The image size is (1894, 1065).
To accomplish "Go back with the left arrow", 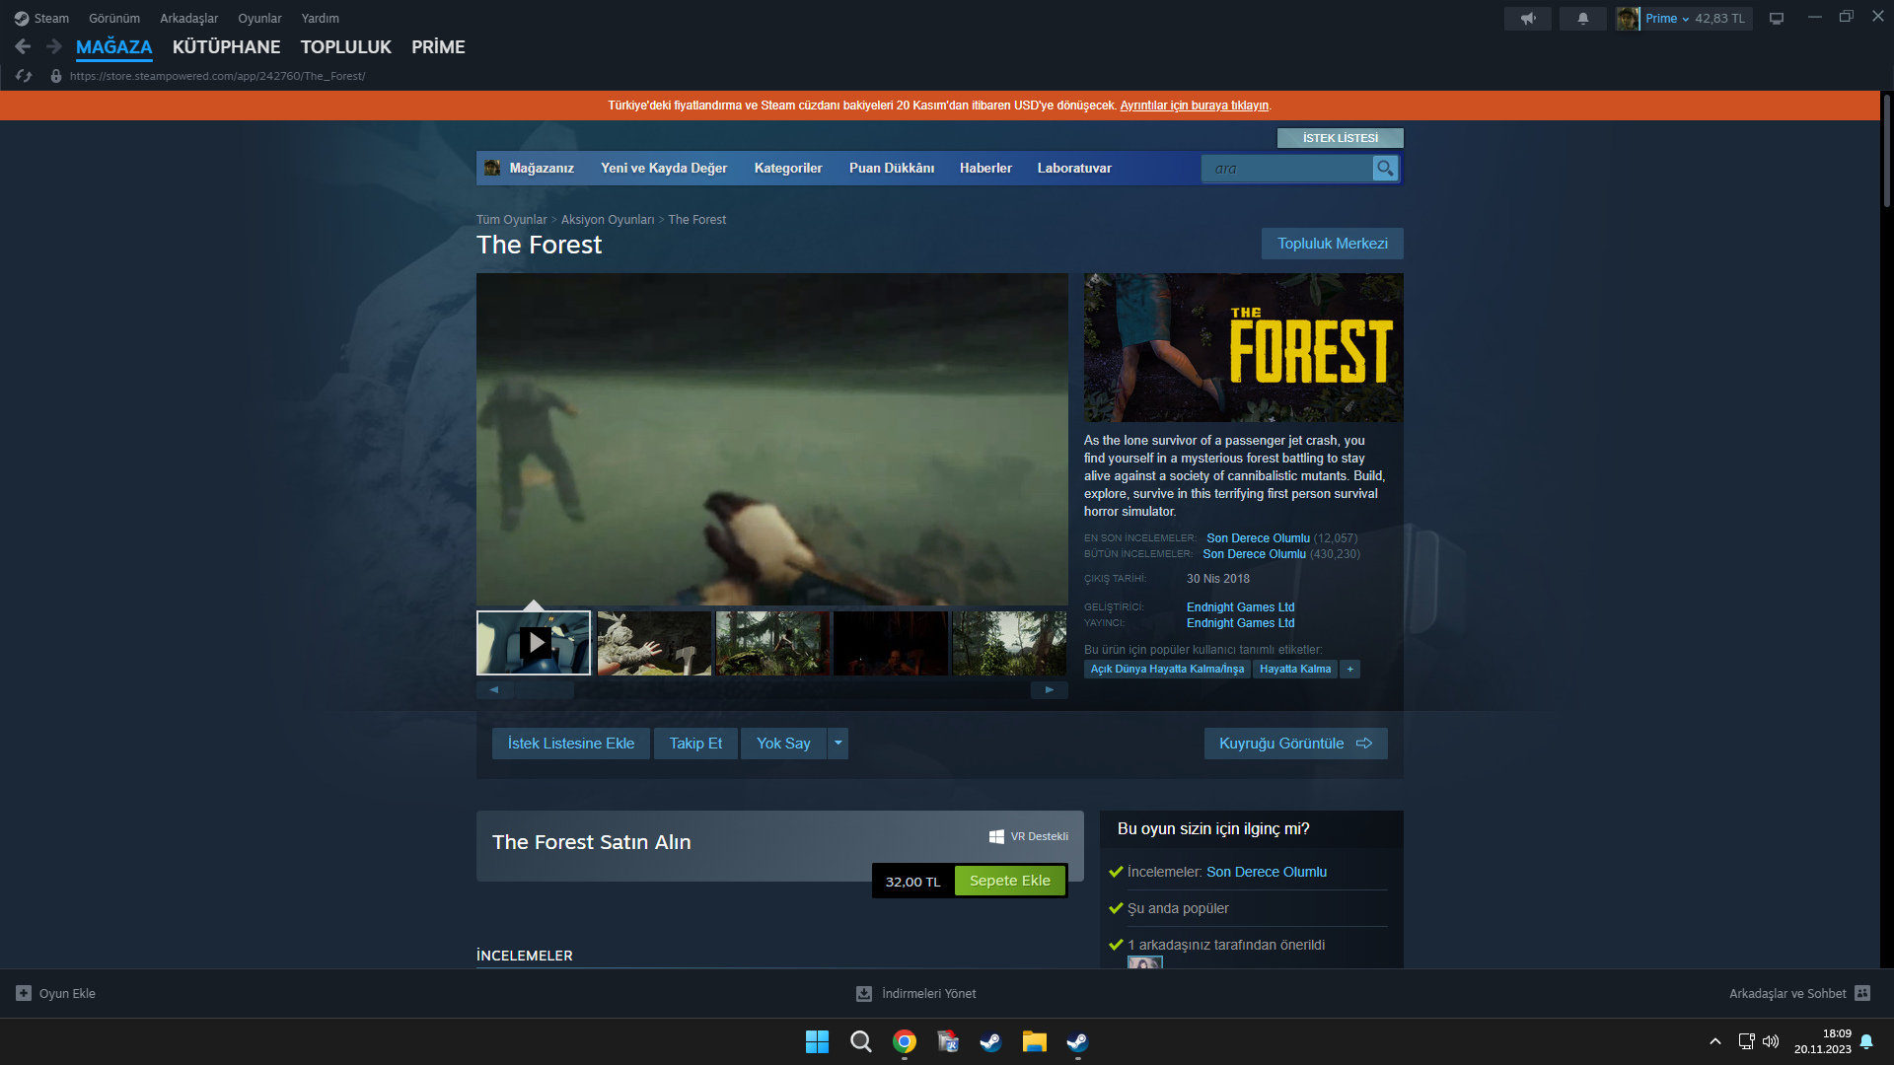I will [23, 46].
